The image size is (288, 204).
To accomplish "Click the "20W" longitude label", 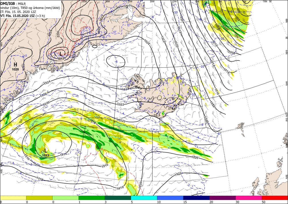I will 152,1.
